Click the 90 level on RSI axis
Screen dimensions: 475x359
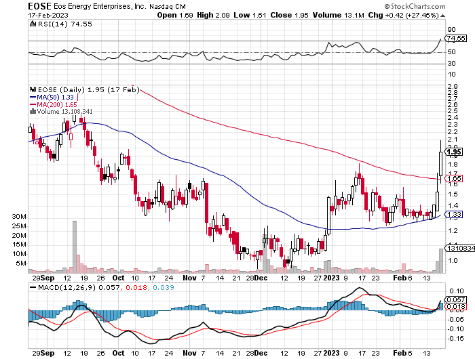point(451,30)
